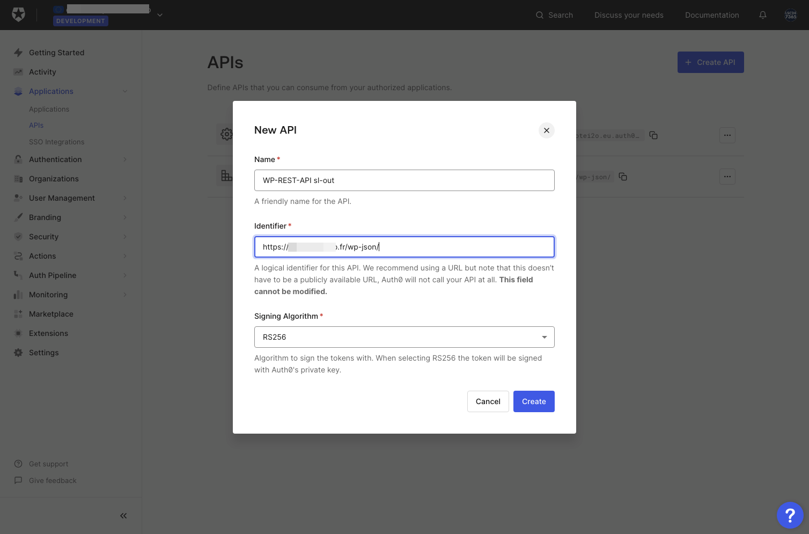Open Marketplace in the sidebar
The height and width of the screenshot is (534, 809).
(x=51, y=314)
